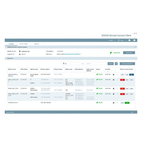Switch to the Server Profiles tab
Screen dimensions: 142x142
24,44
